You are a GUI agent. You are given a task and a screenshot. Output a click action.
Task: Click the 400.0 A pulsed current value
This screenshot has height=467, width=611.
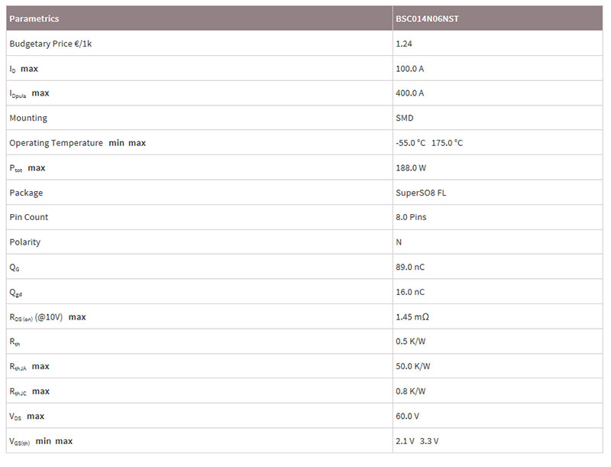(409, 93)
